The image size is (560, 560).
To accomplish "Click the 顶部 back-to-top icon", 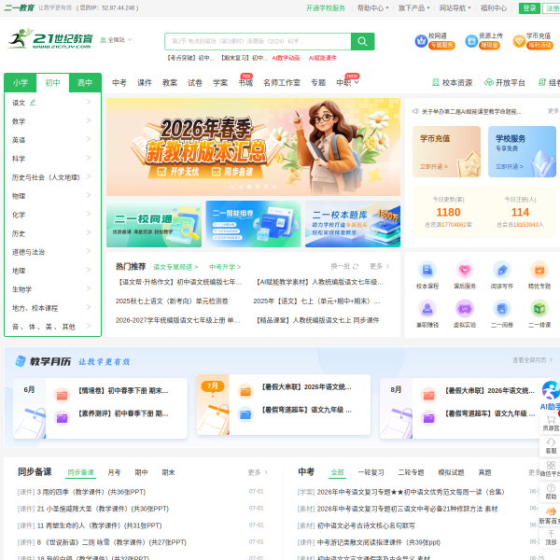I will click(551, 534).
